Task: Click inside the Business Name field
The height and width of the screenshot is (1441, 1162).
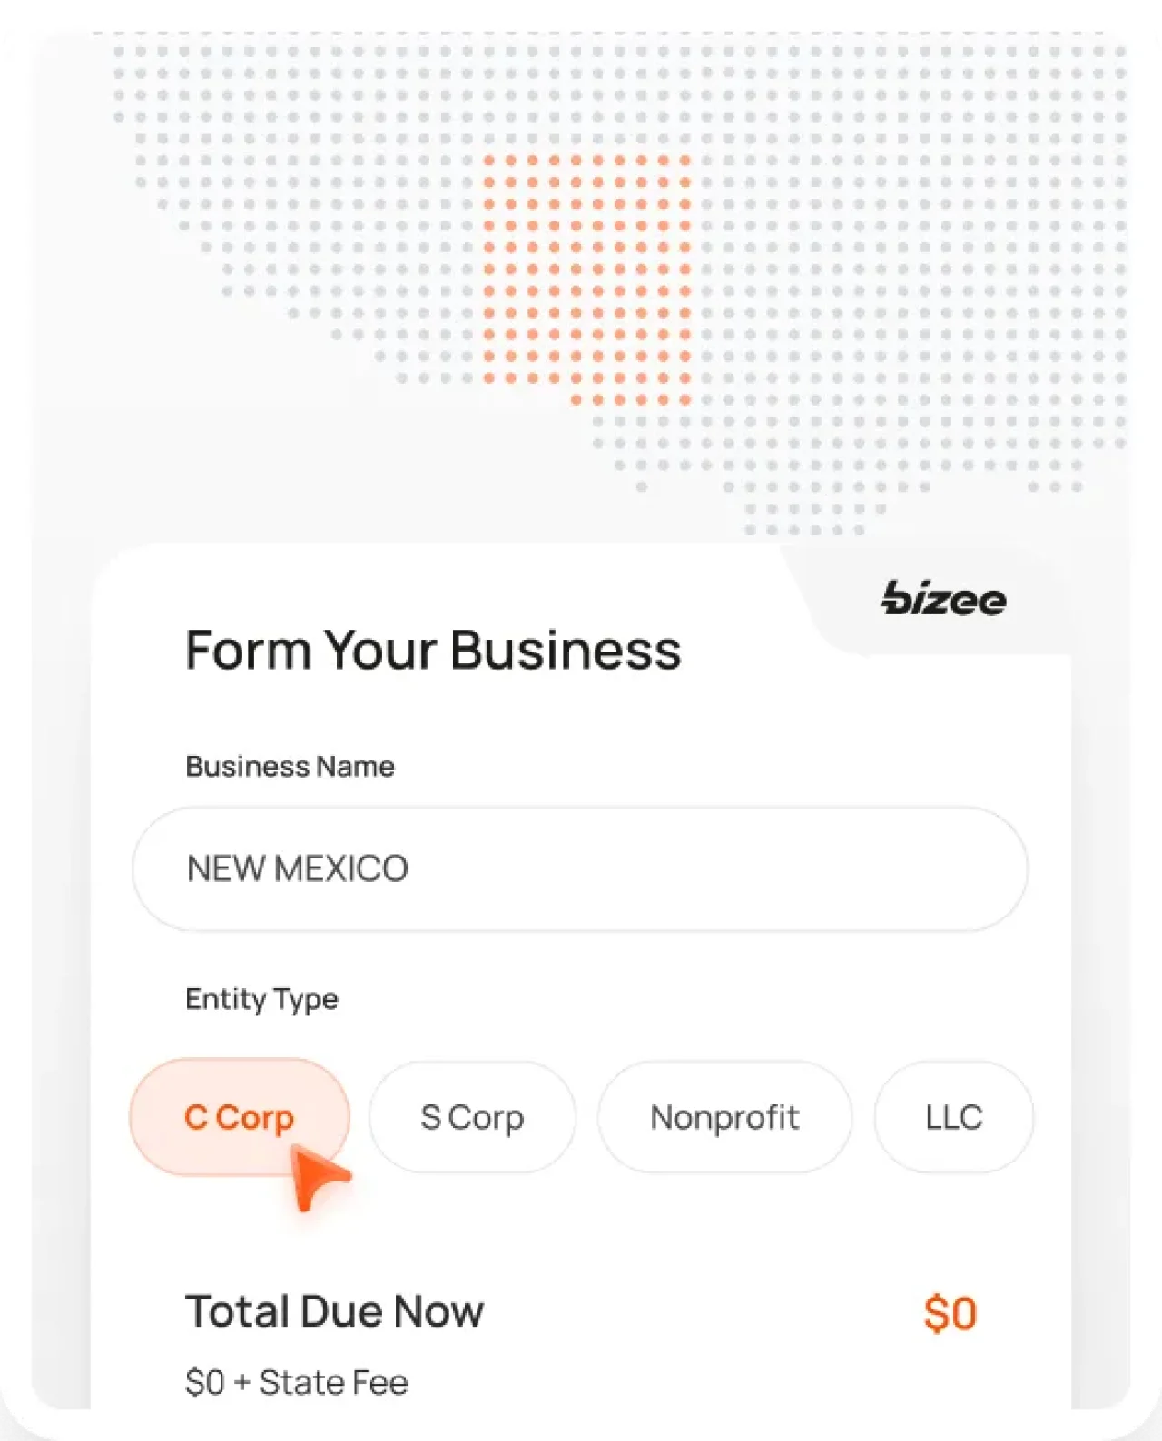Action: coord(581,868)
